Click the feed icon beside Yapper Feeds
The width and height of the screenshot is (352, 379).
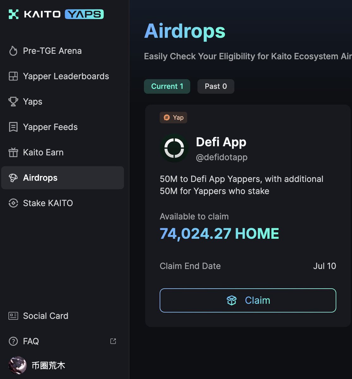(x=13, y=127)
